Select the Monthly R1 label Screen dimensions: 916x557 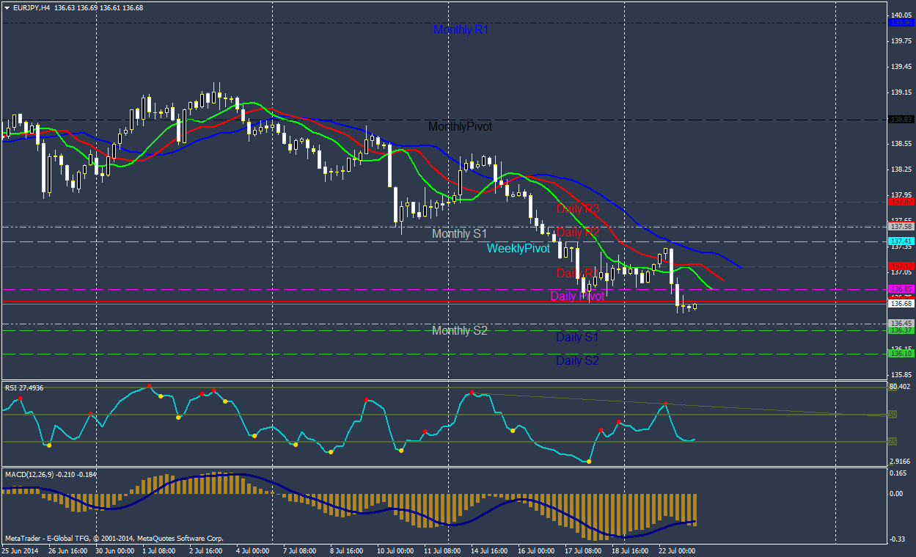pyautogui.click(x=461, y=30)
